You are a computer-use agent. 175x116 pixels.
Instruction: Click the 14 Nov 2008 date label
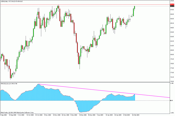click(57, 115)
